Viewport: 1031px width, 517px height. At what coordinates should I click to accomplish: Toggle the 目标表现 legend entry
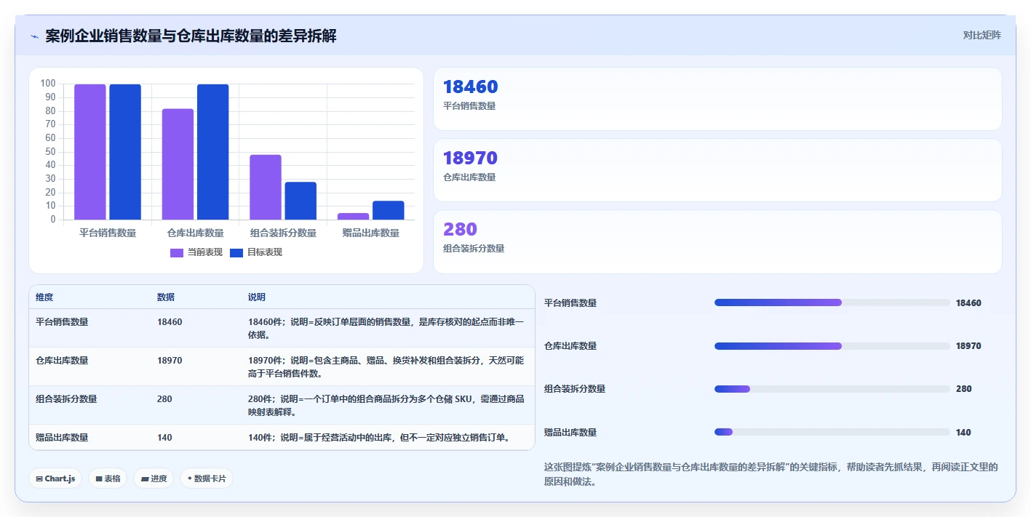[255, 252]
